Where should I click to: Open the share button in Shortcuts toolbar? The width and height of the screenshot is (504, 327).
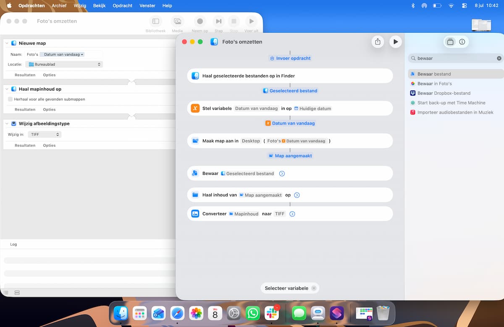[x=378, y=42]
